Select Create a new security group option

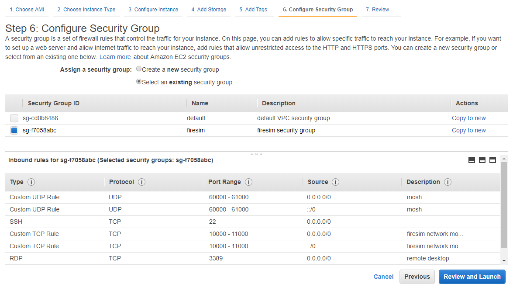coord(139,69)
